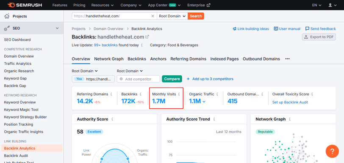This screenshot has height=163, width=344.
Task: Expand the Company menu
Action: (131, 5)
